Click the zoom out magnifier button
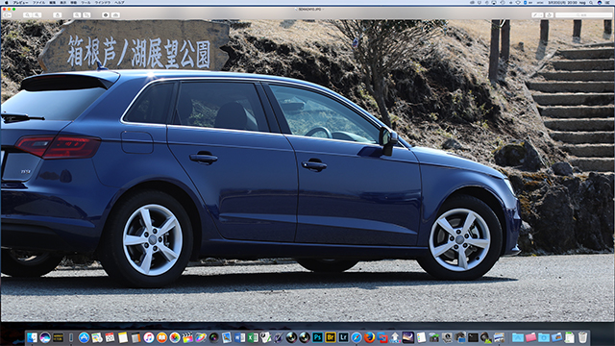615x346 pixels. pos(27,15)
